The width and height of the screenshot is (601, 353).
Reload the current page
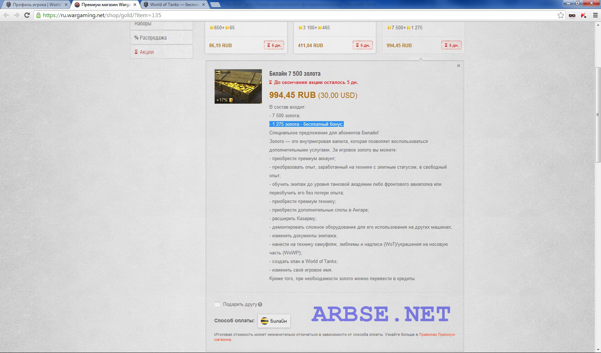[x=27, y=15]
